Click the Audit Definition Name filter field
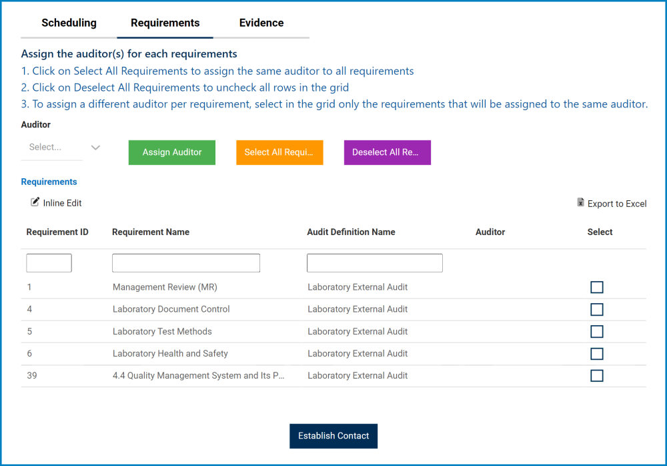The width and height of the screenshot is (667, 466). (x=374, y=262)
